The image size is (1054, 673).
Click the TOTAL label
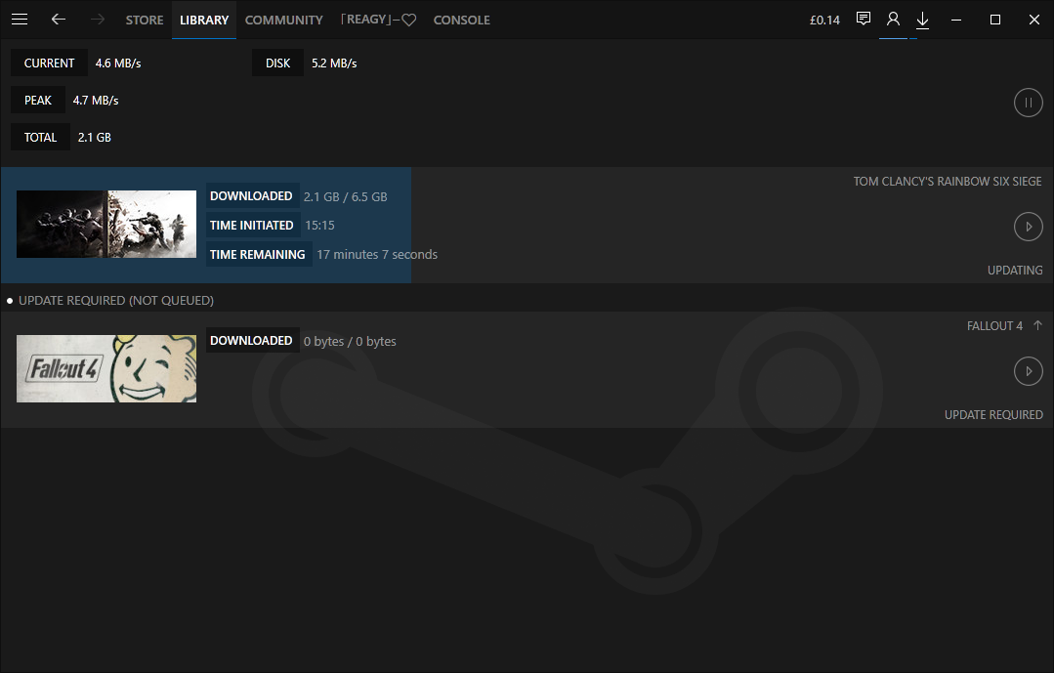(40, 137)
